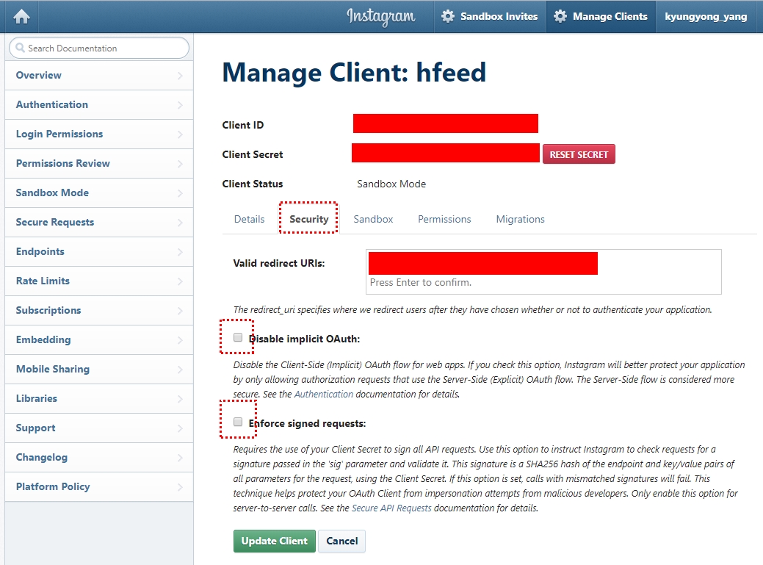Image resolution: width=763 pixels, height=565 pixels.
Task: Select the Migrations tab
Action: pyautogui.click(x=520, y=219)
